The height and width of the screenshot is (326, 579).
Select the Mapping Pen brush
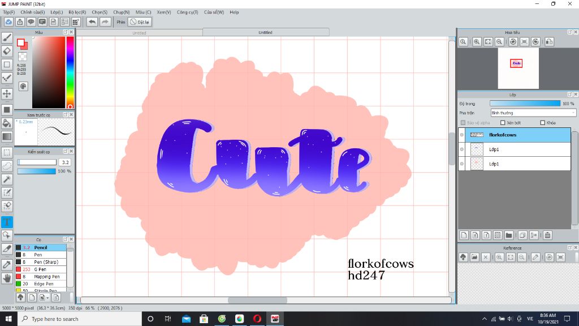[41, 276]
